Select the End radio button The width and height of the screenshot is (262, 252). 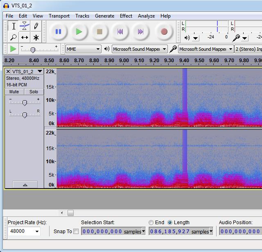coord(151,223)
